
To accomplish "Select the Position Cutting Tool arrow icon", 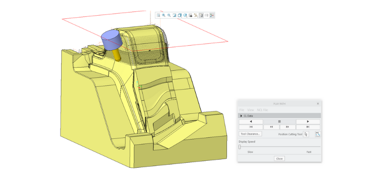I will pyautogui.click(x=306, y=134).
